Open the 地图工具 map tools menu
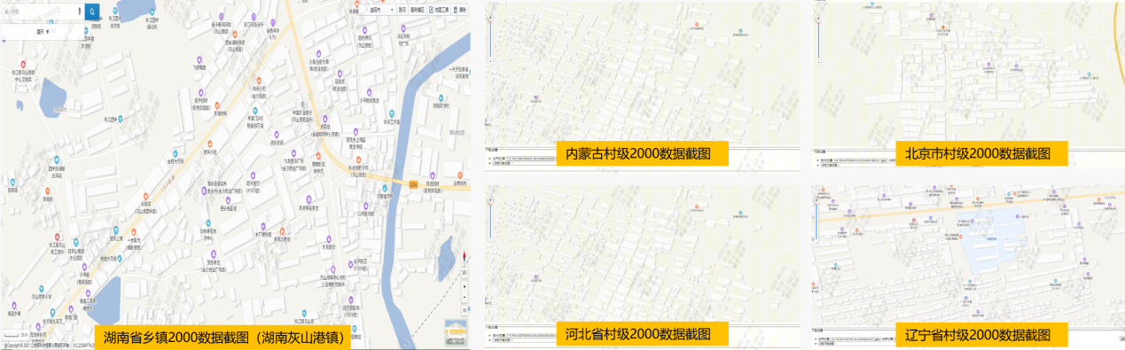Screen dimensions: 1125x350 438,10
